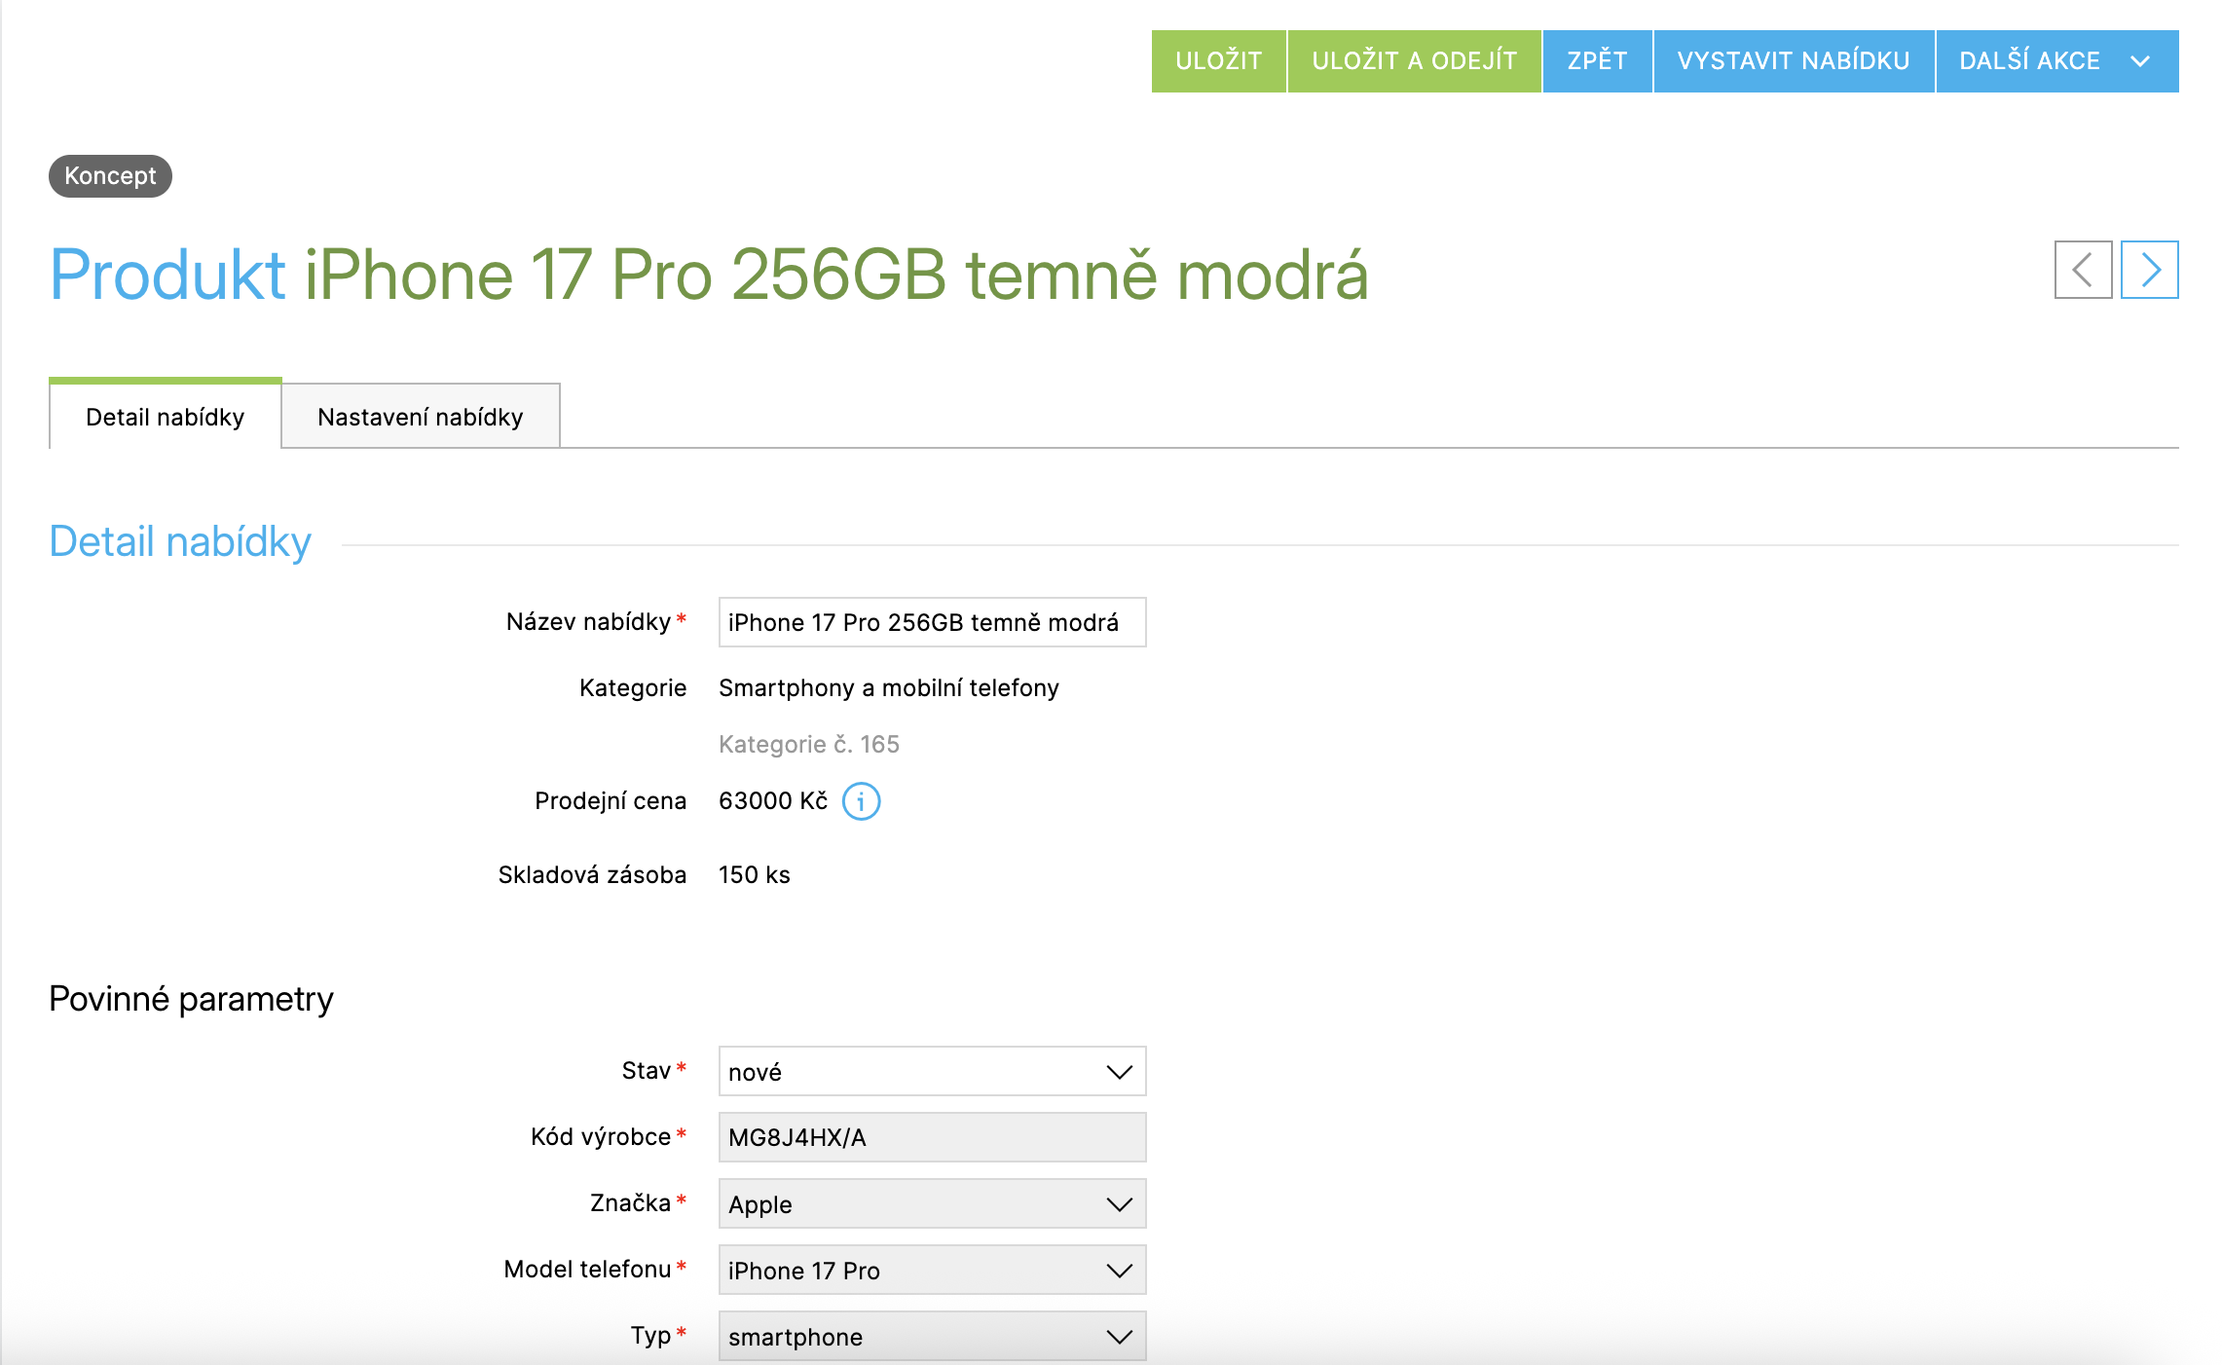Expand the Typ dropdown showing smartphone
The width and height of the screenshot is (2222, 1365).
pyautogui.click(x=931, y=1336)
